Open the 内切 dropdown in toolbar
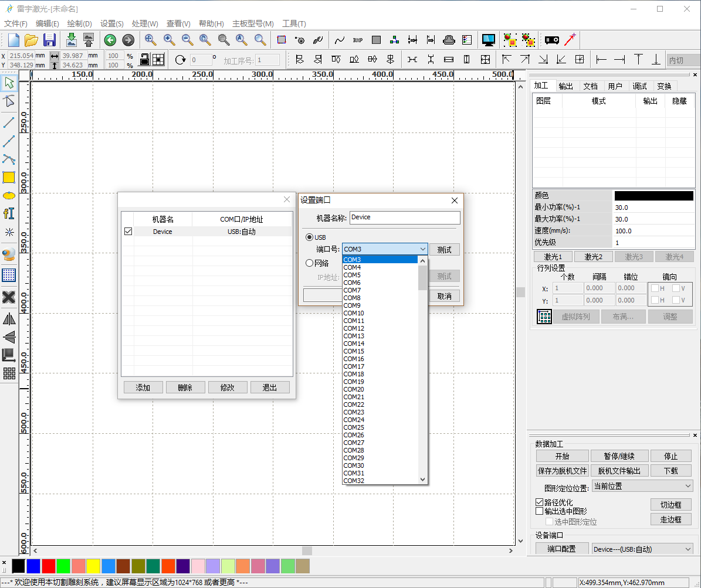 [x=683, y=60]
